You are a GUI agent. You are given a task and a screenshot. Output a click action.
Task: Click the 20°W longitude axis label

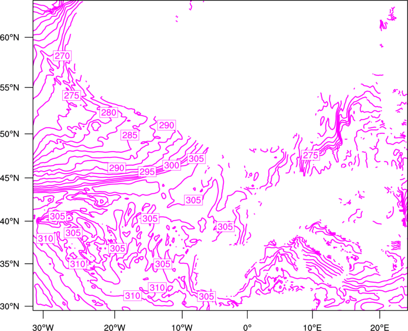pyautogui.click(x=115, y=327)
